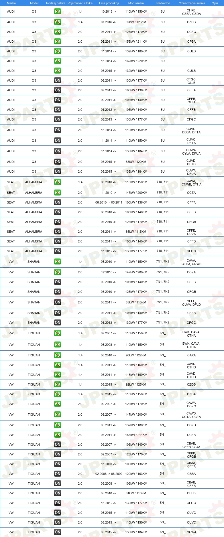The width and height of the screenshot is (224, 537).
Task: Select the 07.2016 -> production date cell
Action: pos(109,22)
